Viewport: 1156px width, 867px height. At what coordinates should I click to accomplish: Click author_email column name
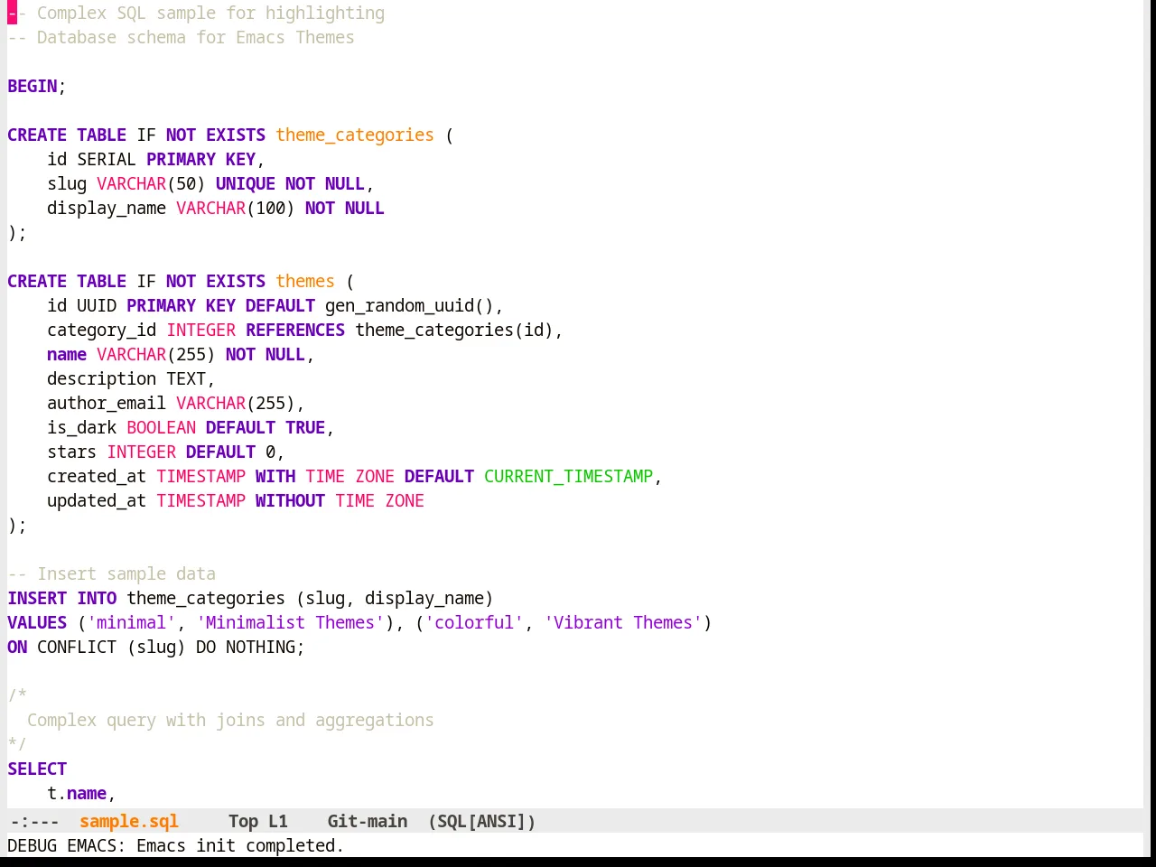pos(107,403)
